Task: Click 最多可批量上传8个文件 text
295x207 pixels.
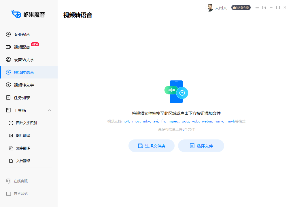Action: pyautogui.click(x=176, y=129)
